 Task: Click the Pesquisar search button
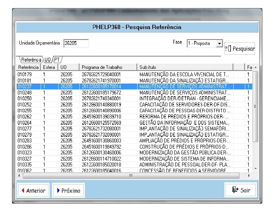coord(239,48)
